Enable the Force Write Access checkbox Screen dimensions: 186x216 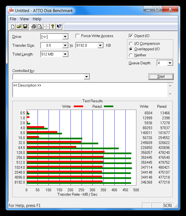pyautogui.click(x=78, y=36)
